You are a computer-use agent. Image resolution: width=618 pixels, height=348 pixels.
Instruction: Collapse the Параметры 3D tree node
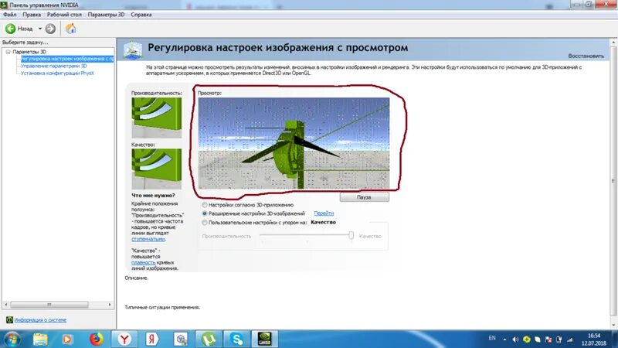(x=8, y=52)
